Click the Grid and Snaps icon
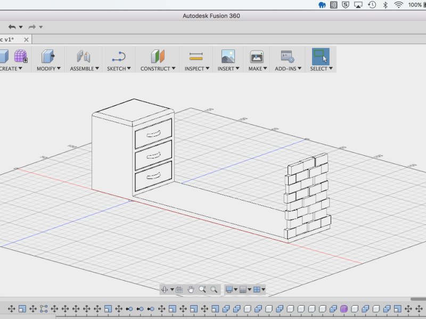The image size is (426, 319). point(243,289)
